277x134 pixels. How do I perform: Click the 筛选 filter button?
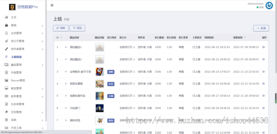coord(77,28)
